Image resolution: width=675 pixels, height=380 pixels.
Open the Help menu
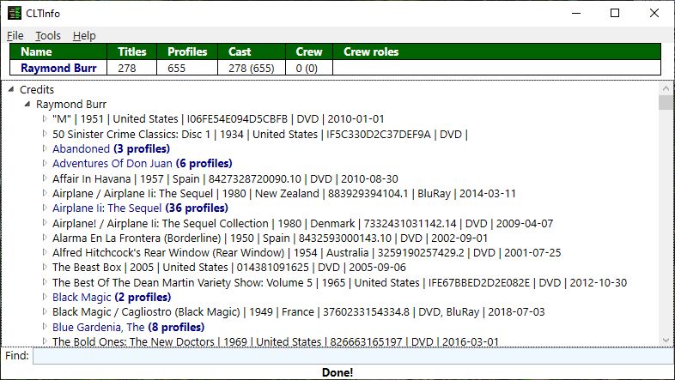84,36
